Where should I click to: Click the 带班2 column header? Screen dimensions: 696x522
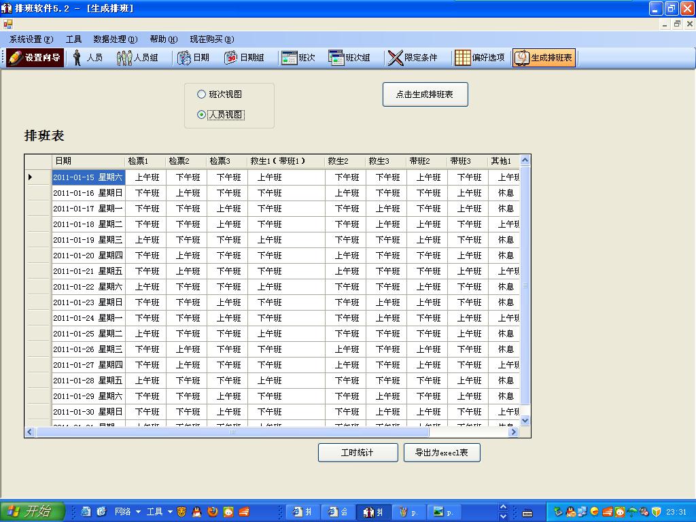pyautogui.click(x=428, y=161)
